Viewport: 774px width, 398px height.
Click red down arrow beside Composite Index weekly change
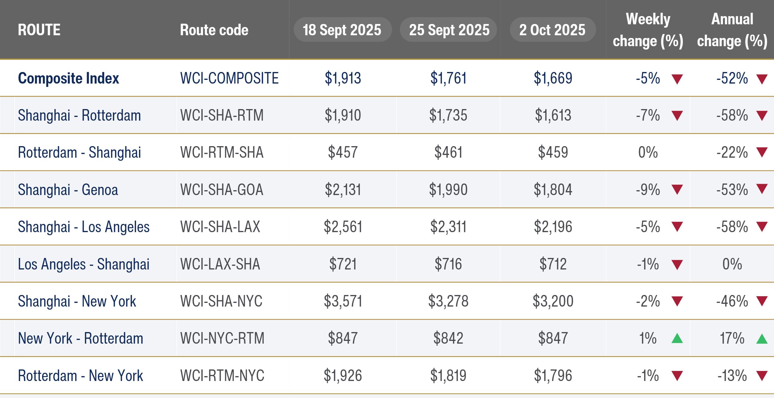pyautogui.click(x=677, y=79)
